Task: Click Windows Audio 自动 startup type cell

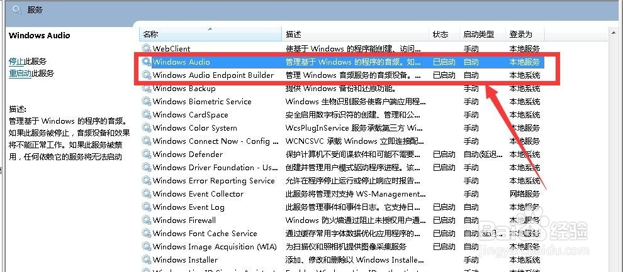Action: click(x=471, y=62)
